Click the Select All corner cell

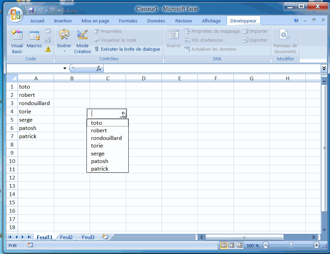[12, 78]
